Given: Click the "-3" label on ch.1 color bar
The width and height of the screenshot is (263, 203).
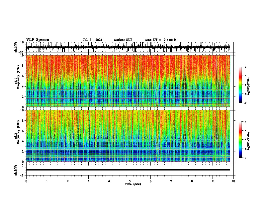Looking at the screenshot, I should 245,67.
